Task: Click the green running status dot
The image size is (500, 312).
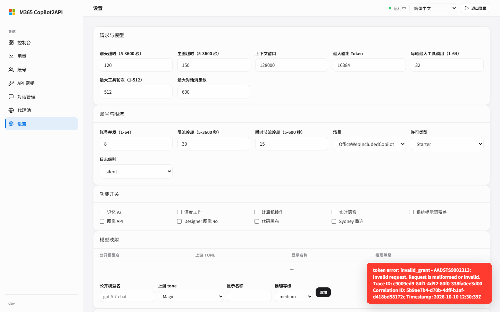Action: click(x=390, y=8)
